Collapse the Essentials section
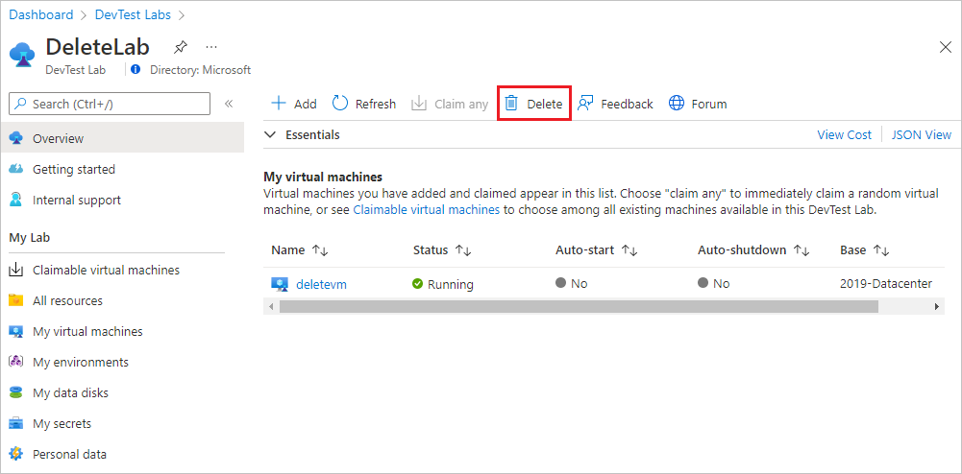This screenshot has height=474, width=962. pyautogui.click(x=271, y=135)
